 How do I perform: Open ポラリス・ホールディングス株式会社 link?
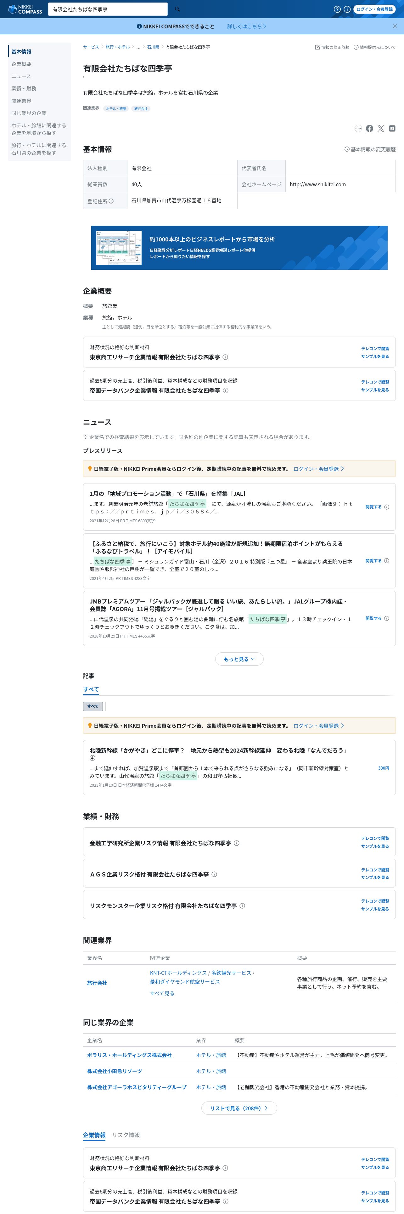click(x=129, y=1055)
